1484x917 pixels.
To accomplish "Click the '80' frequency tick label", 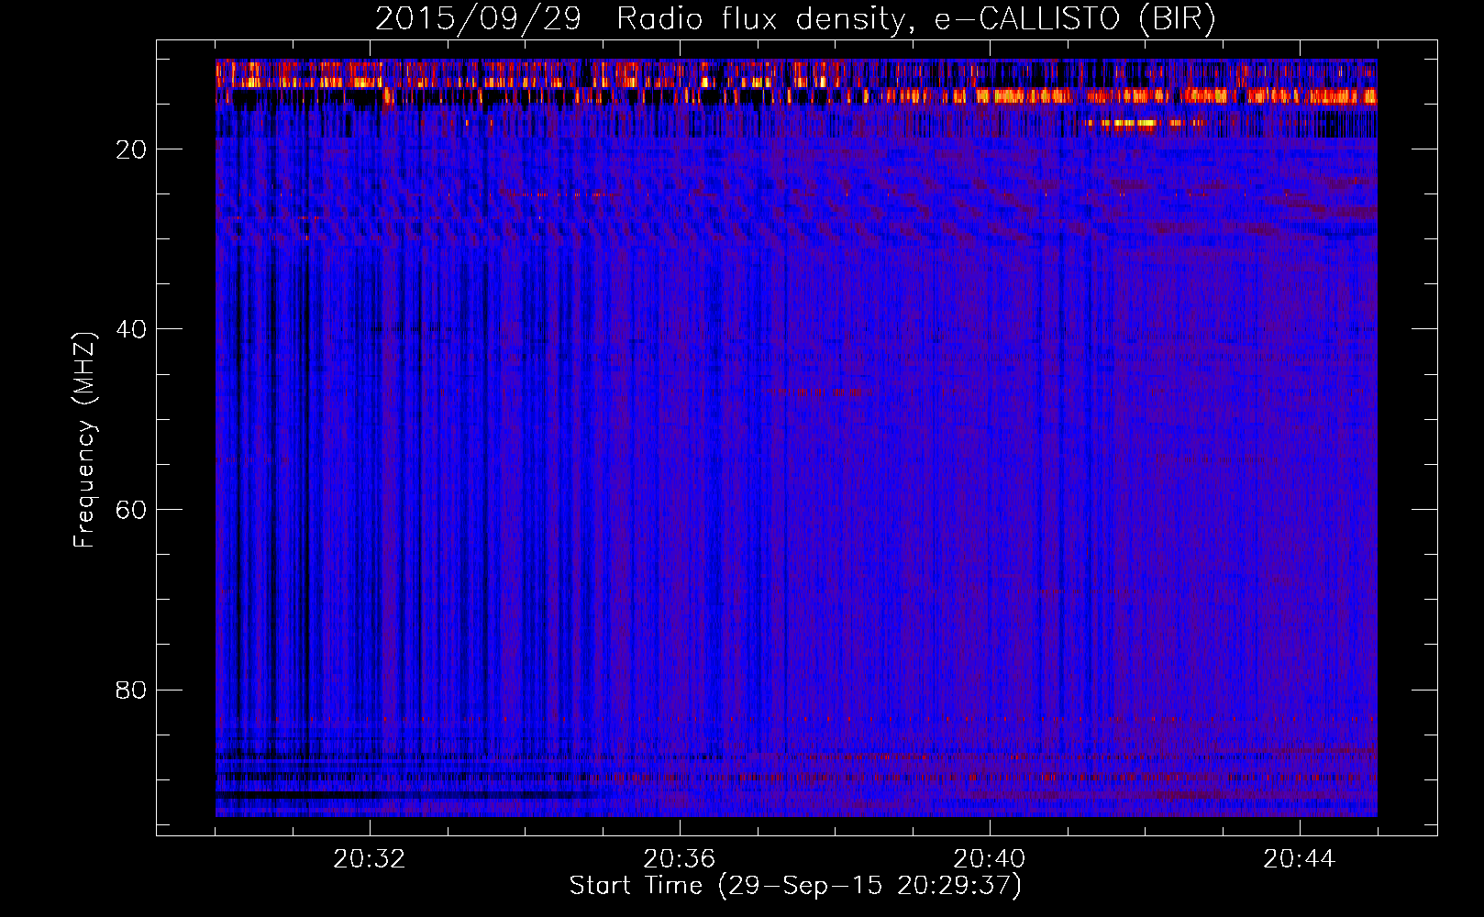I will point(131,690).
